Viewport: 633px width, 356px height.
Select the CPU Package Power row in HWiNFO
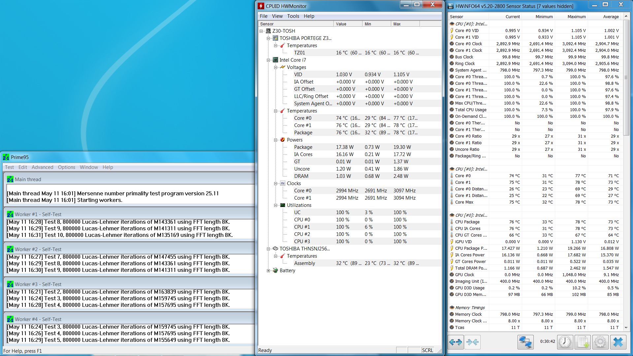[x=535, y=248]
